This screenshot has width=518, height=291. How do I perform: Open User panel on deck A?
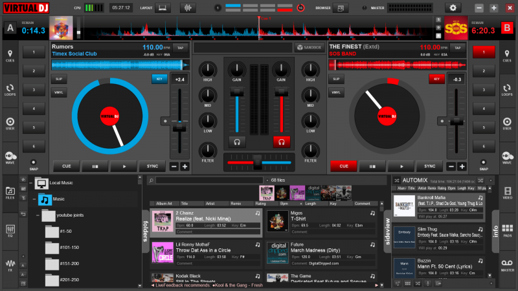(x=10, y=124)
